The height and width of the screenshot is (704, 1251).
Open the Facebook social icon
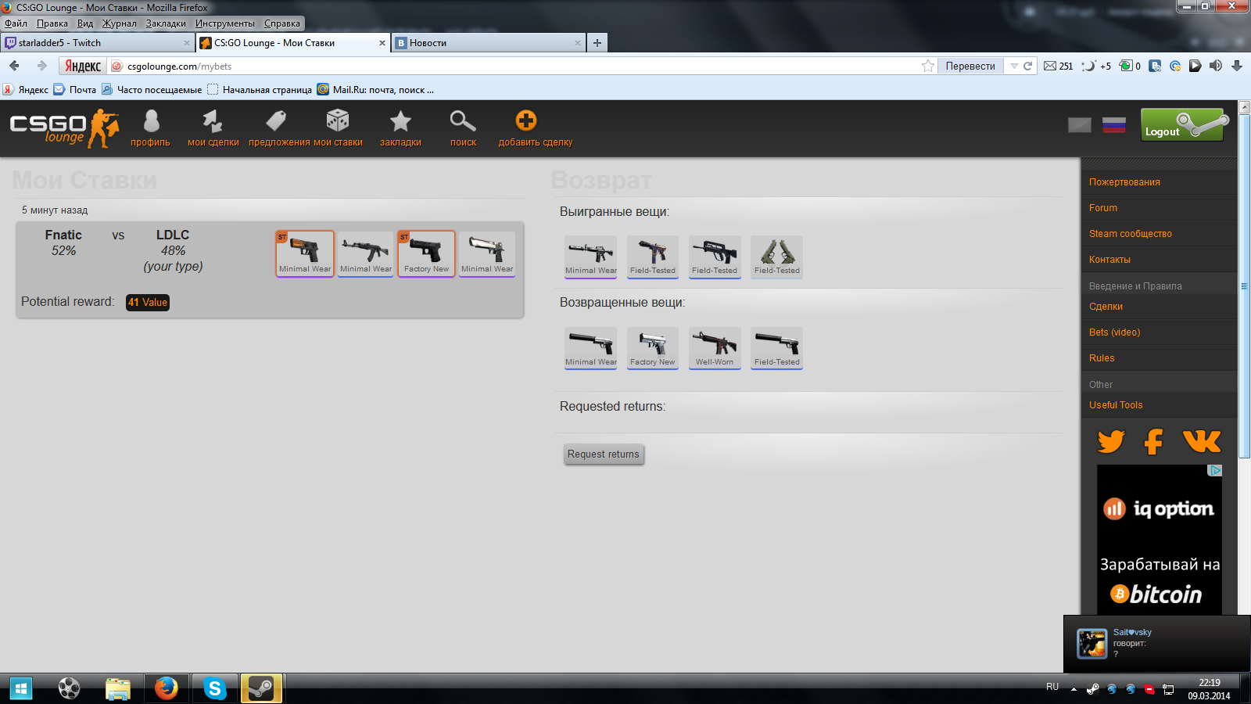click(1153, 442)
